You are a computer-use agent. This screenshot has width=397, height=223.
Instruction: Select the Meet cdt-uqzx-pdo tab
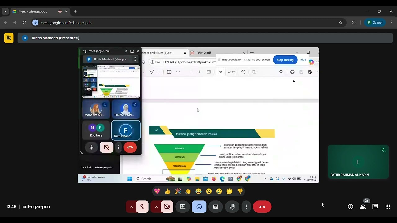(x=40, y=11)
